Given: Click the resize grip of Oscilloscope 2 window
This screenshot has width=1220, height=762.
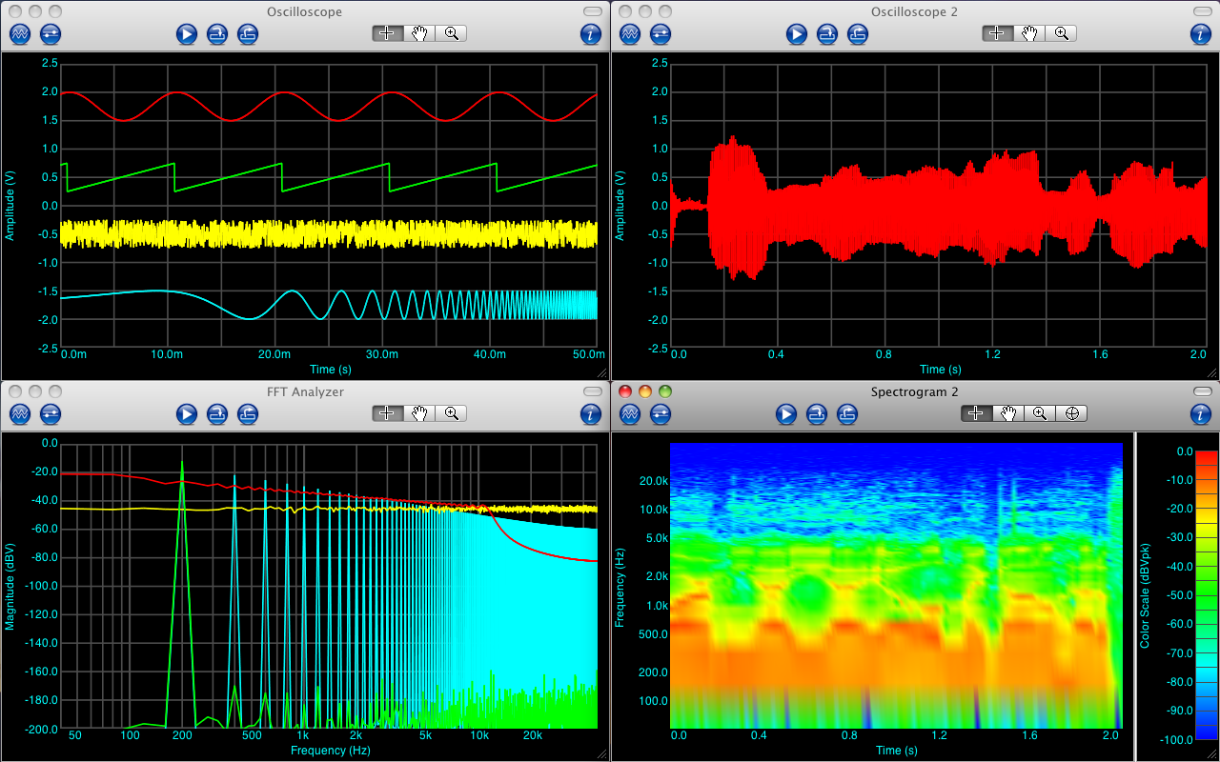Looking at the screenshot, I should click(1211, 372).
